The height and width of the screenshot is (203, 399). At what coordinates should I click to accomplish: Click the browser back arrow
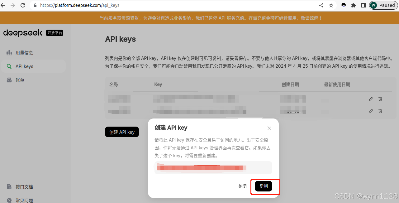(3, 5)
